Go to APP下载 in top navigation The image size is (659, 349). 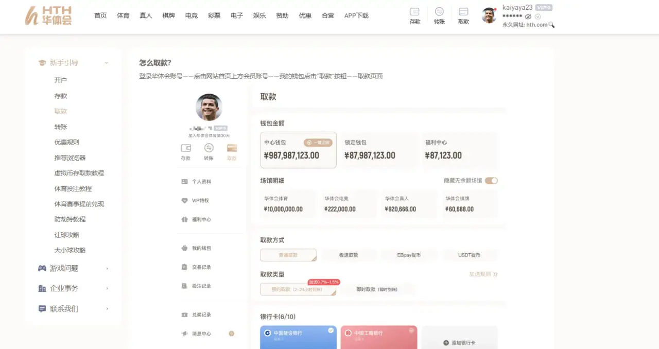click(x=356, y=15)
